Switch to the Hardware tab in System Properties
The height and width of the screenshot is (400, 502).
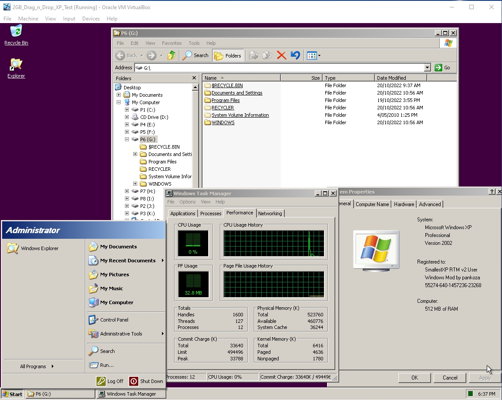click(x=404, y=204)
